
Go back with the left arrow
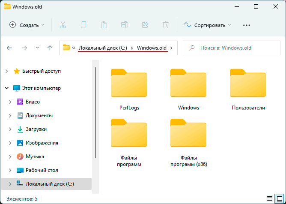click(x=9, y=48)
